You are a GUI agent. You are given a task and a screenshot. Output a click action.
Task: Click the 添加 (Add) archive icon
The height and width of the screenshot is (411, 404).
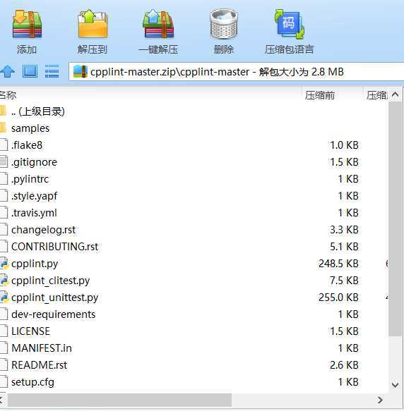[27, 24]
